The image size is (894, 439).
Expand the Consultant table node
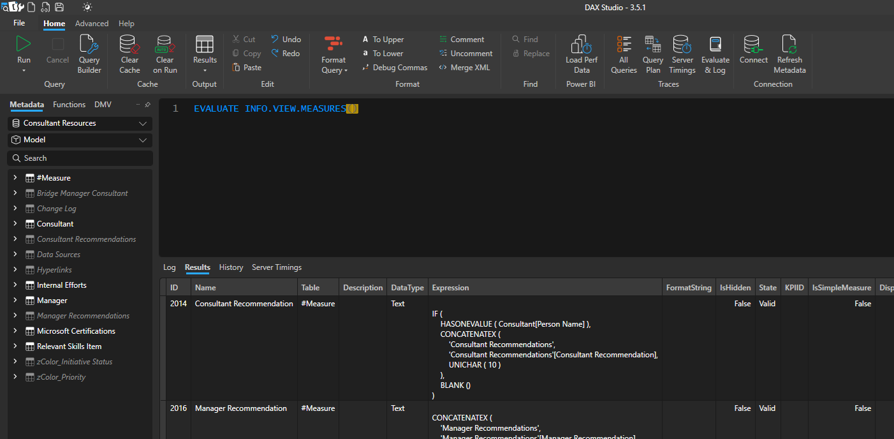15,223
